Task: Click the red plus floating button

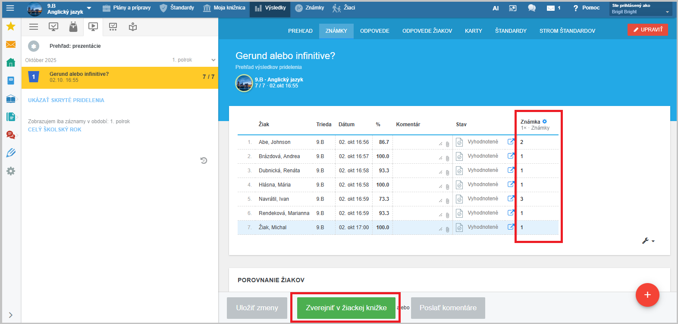Action: (647, 295)
